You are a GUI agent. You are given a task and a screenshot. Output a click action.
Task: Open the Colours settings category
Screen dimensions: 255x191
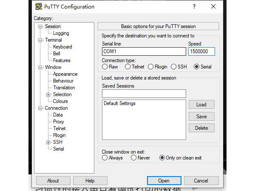click(x=60, y=101)
